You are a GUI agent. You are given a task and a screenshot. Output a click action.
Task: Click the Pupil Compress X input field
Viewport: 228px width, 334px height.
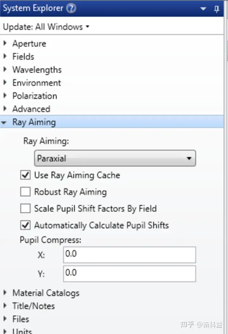(x=129, y=255)
